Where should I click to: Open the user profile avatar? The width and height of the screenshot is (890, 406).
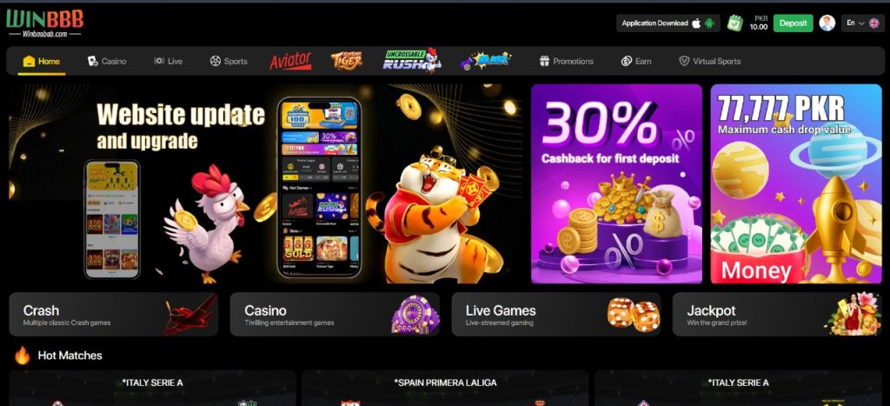pyautogui.click(x=827, y=23)
